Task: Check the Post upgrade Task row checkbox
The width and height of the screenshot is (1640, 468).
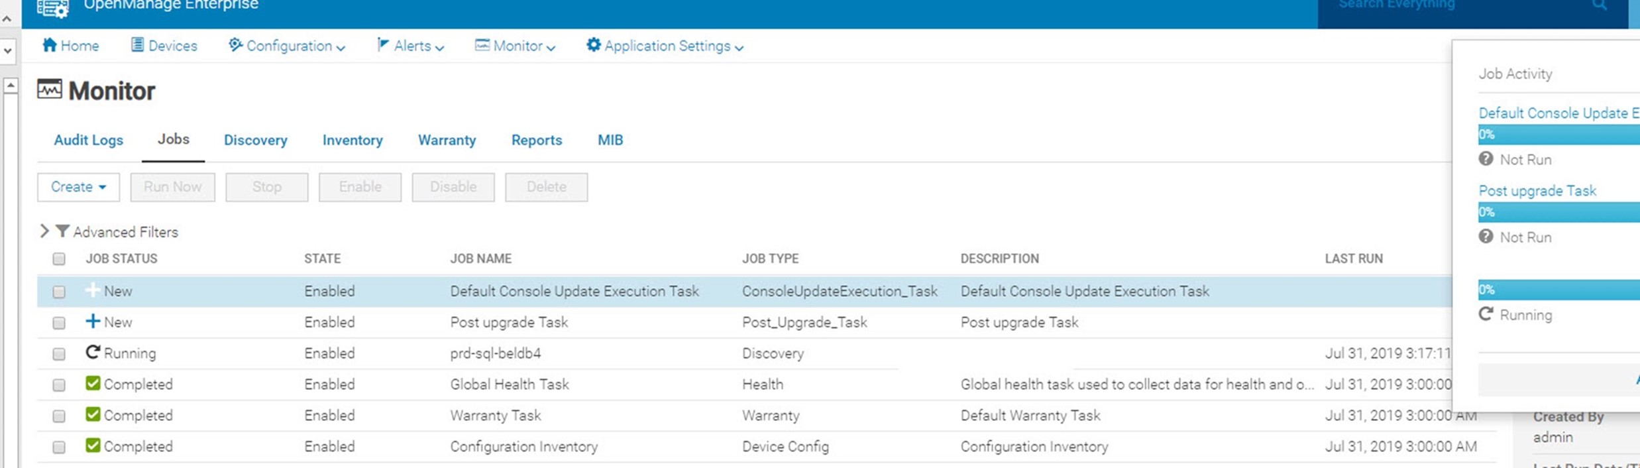Action: [59, 323]
